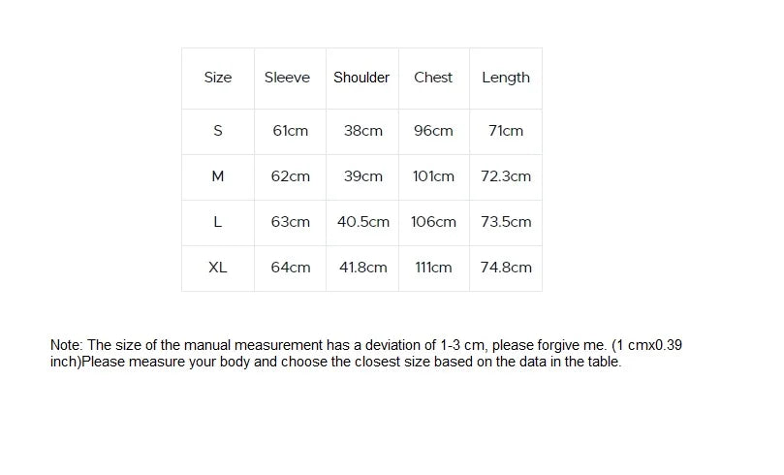Click the 96cm chest measurement
This screenshot has height=475, width=784.
(433, 131)
